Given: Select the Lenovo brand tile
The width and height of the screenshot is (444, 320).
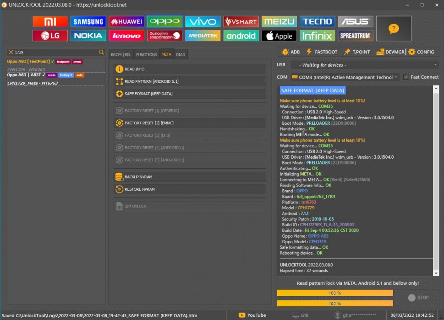Looking at the screenshot, I should point(126,36).
